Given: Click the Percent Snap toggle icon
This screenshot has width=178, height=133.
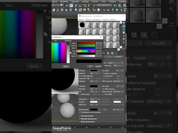Looking at the screenshot, I should 85,6.
